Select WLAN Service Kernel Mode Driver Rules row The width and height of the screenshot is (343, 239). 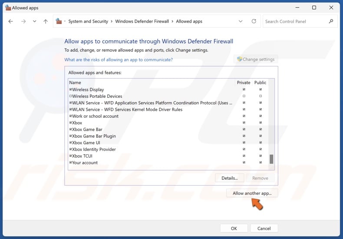coord(127,110)
